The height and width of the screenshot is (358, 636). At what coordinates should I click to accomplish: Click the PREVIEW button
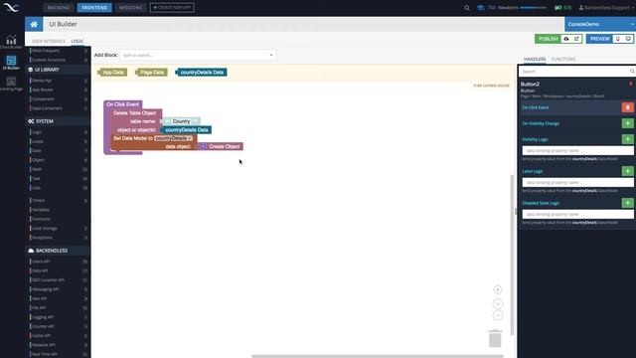[599, 39]
